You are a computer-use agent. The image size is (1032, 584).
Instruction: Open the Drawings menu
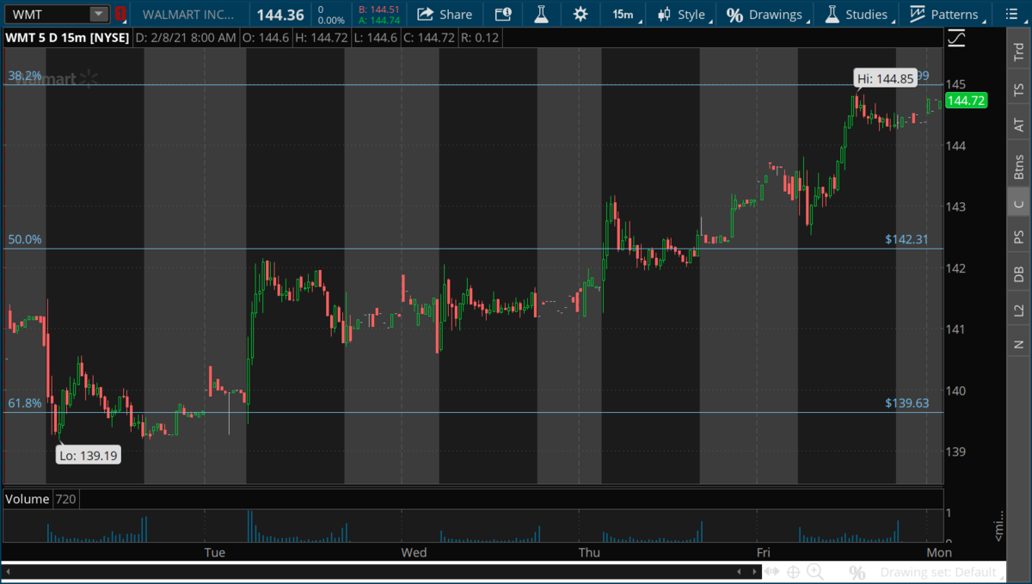768,14
